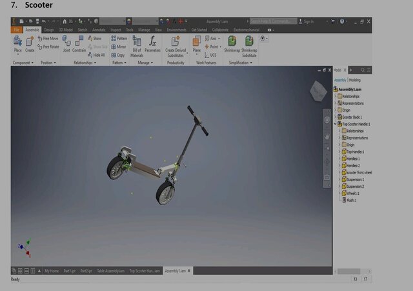Switch to the Environments ribbon tab
This screenshot has height=291, width=413.
click(176, 30)
